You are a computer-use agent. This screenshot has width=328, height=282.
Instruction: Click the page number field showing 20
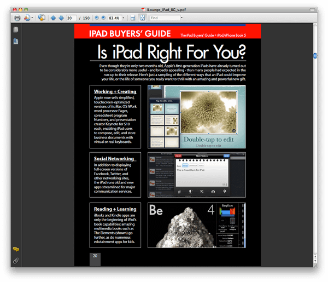(x=71, y=18)
